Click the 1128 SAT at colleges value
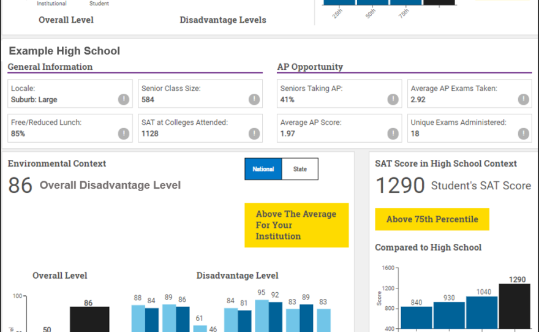This screenshot has width=539, height=332. pos(150,134)
